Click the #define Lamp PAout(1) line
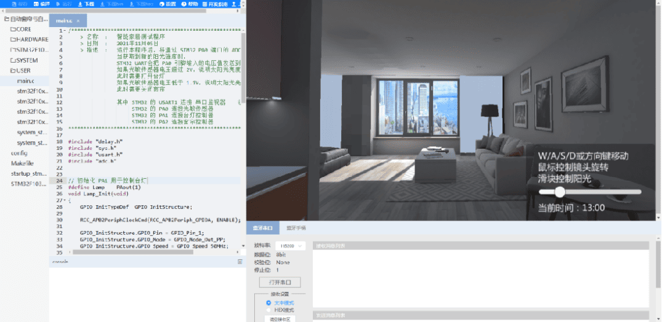Viewport: 662px width, 322px height. point(104,187)
